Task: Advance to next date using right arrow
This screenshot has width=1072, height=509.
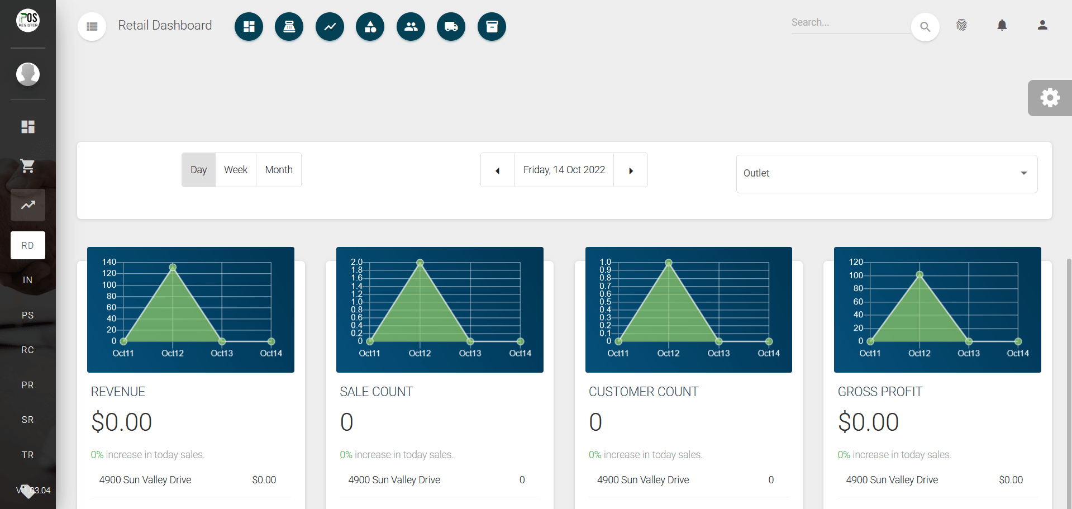Action: point(631,170)
